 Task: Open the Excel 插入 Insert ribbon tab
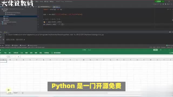click(10, 53)
